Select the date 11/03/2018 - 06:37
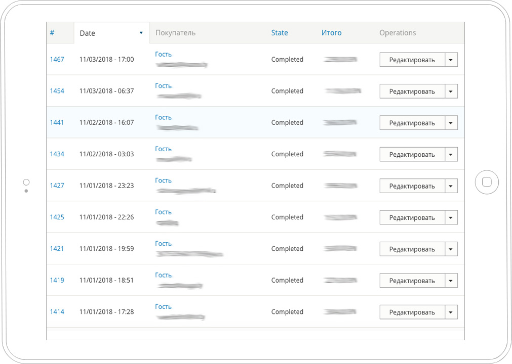The height and width of the screenshot is (364, 512). tap(107, 91)
